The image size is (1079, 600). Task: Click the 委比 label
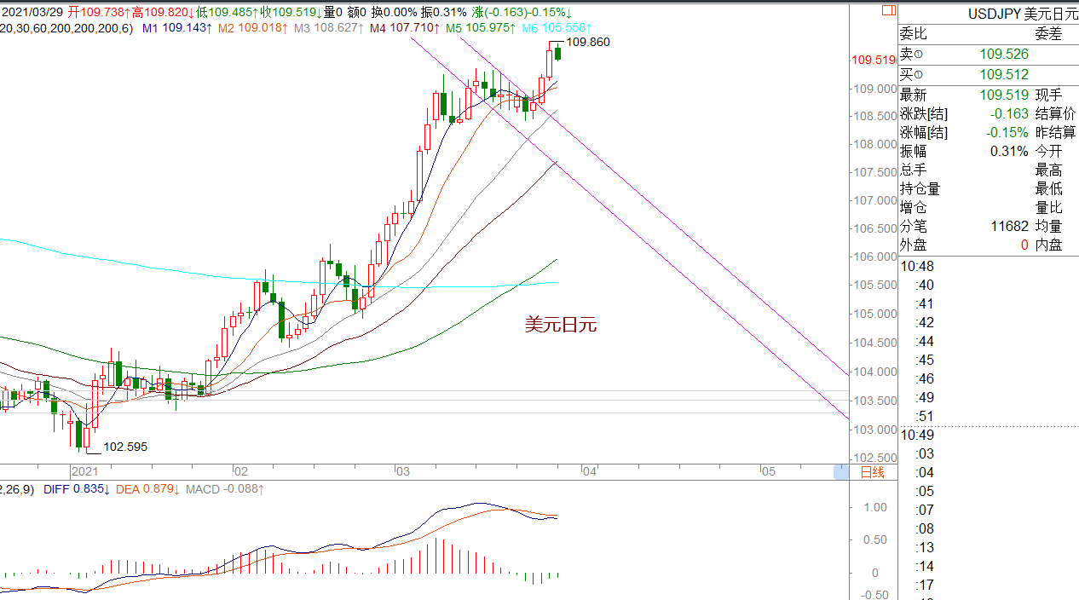click(914, 33)
